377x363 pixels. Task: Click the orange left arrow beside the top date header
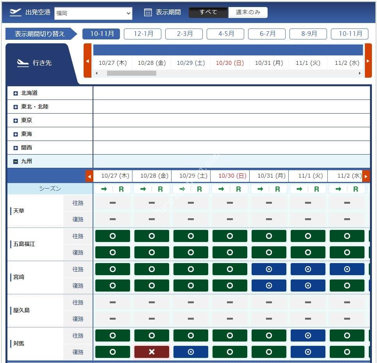click(x=88, y=60)
